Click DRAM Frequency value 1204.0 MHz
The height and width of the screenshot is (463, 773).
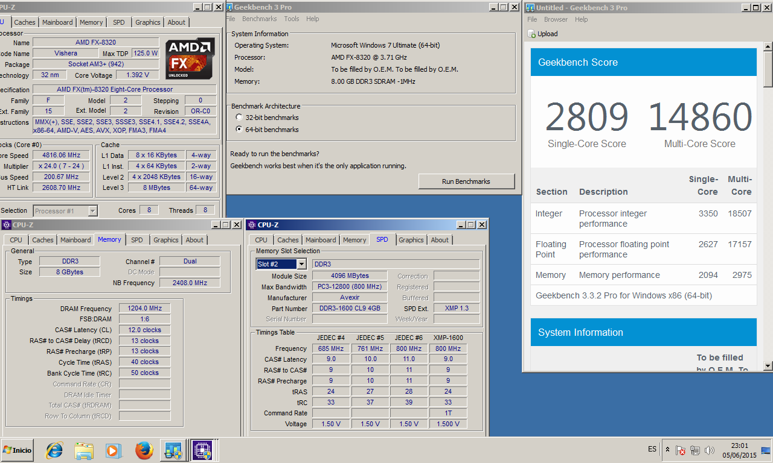pos(144,309)
